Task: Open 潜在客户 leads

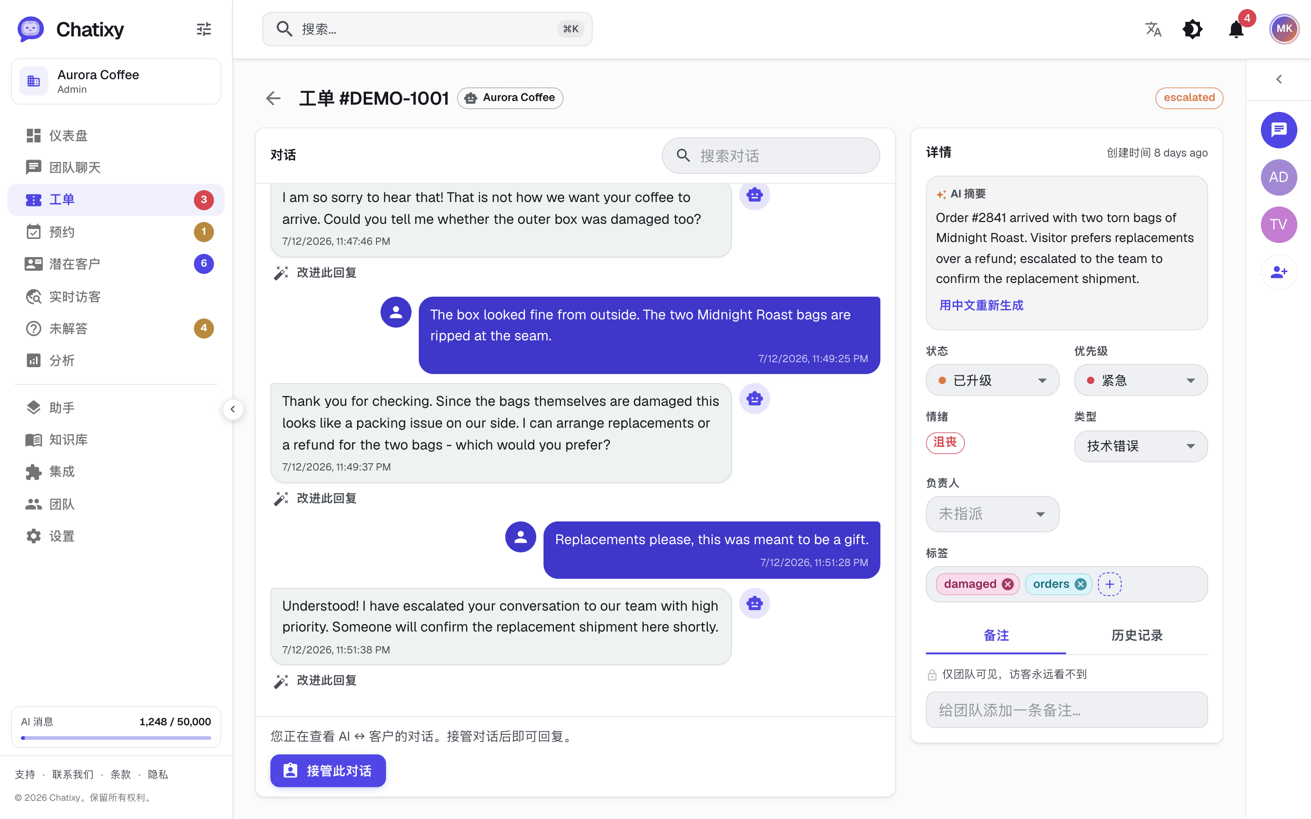Action: pyautogui.click(x=116, y=264)
